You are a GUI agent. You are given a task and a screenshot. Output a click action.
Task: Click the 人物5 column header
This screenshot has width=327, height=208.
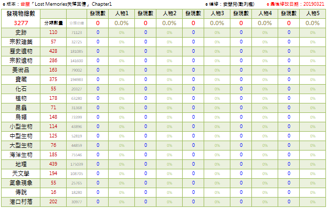[x=313, y=14]
